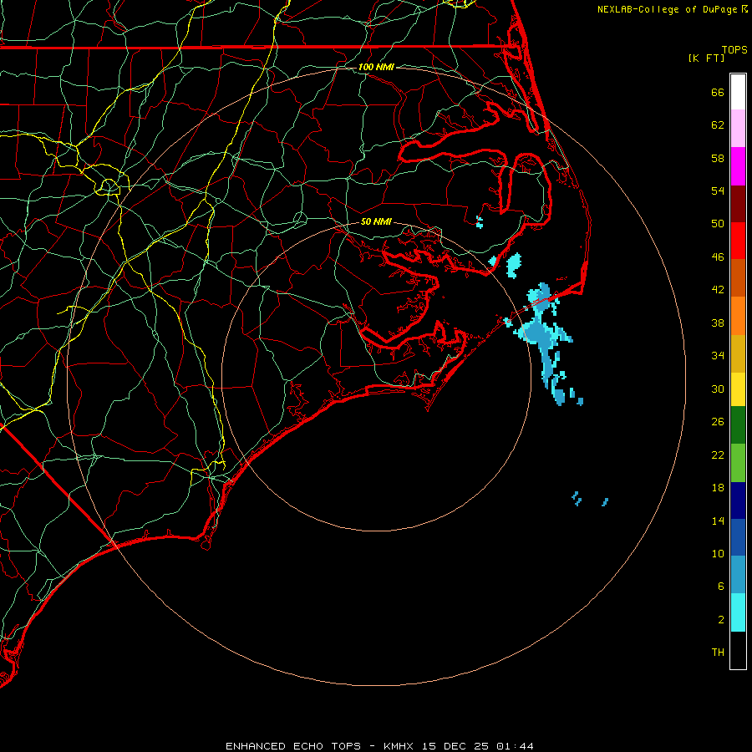Click the '26' legend value label
The image size is (752, 752).
(x=718, y=422)
